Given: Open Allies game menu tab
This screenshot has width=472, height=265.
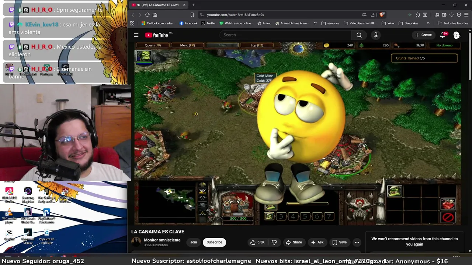Looking at the screenshot, I should click(x=222, y=45).
